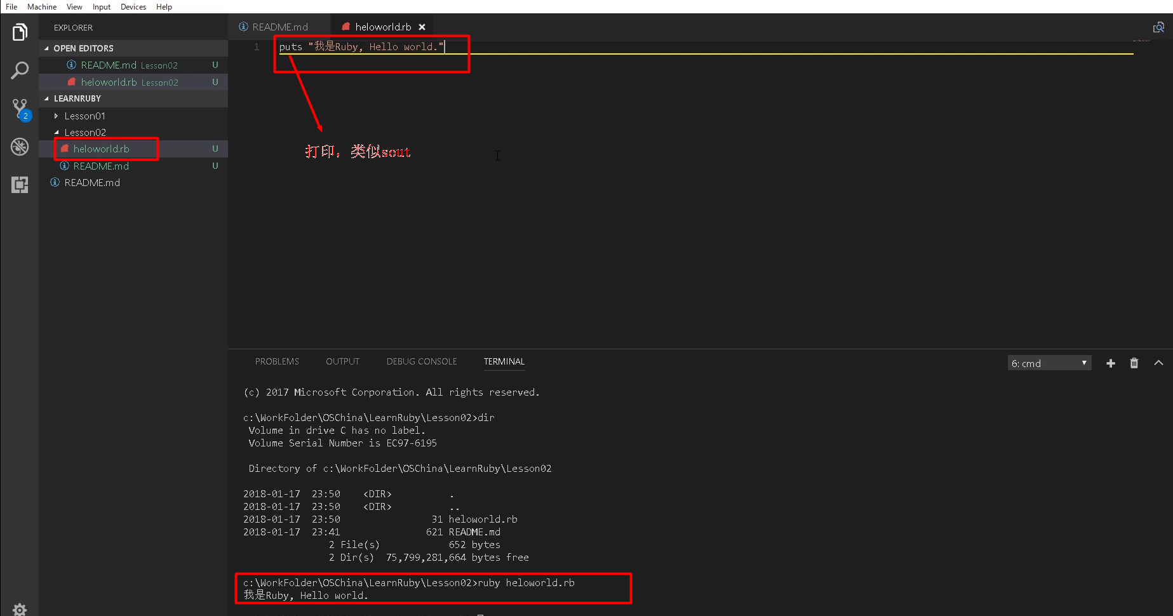Open the Explorer view in activity bar
The width and height of the screenshot is (1173, 616).
(x=20, y=32)
